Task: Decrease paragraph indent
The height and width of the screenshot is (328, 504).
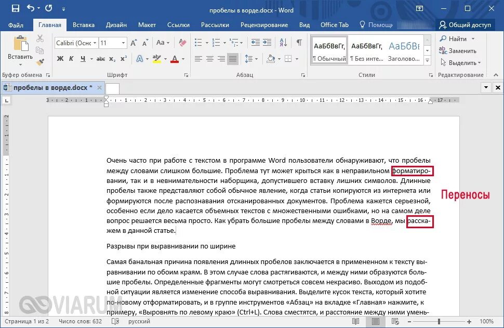Action: point(256,43)
